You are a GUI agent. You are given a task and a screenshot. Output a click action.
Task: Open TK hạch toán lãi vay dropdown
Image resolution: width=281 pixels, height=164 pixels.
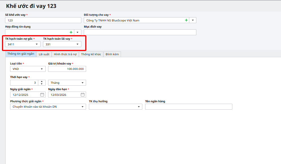[x=77, y=44]
